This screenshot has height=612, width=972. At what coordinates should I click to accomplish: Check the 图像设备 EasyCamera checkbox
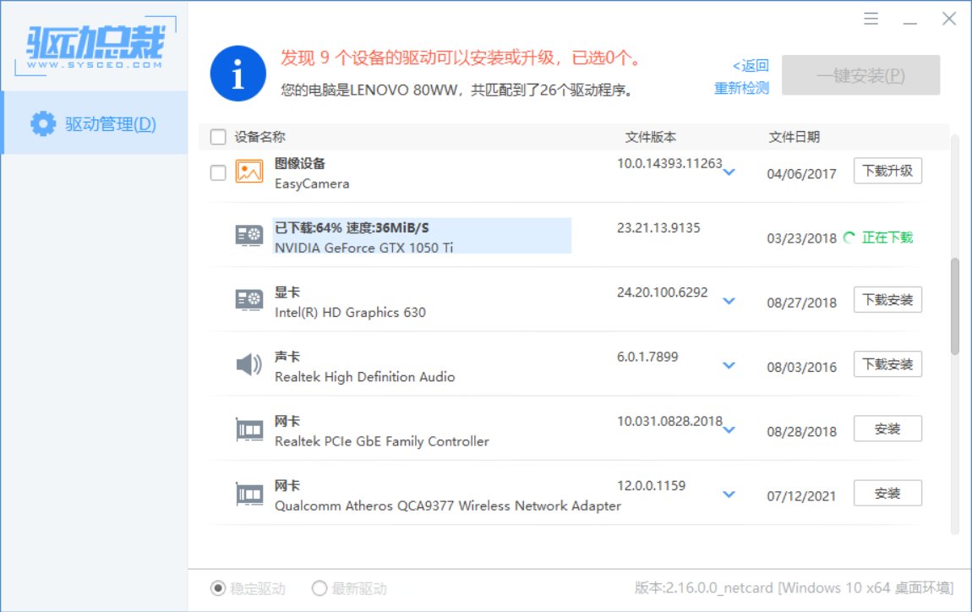217,172
